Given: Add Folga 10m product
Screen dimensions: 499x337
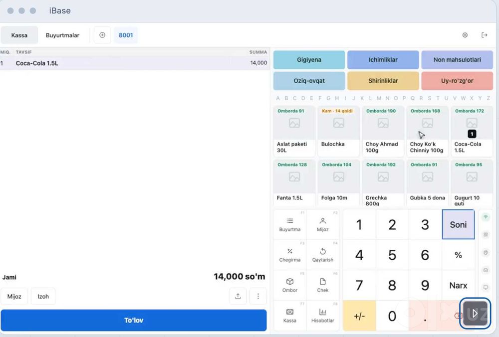Looking at the screenshot, I should tap(339, 183).
